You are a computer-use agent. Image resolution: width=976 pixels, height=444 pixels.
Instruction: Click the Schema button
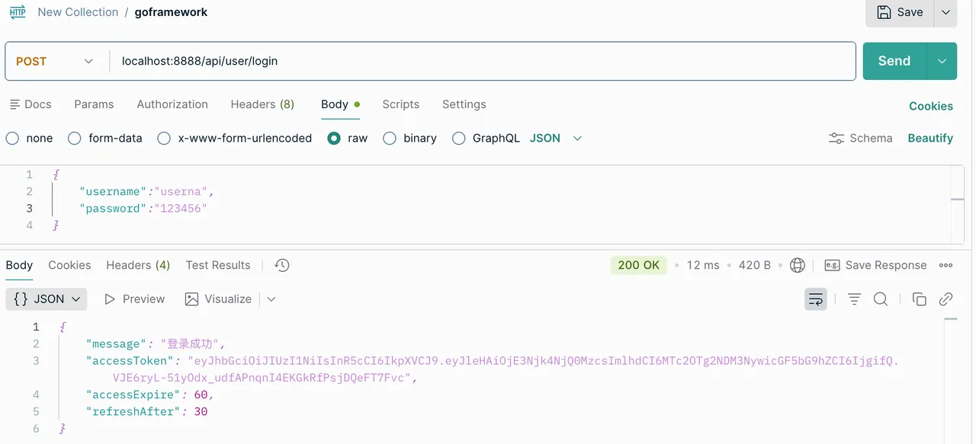pos(860,138)
